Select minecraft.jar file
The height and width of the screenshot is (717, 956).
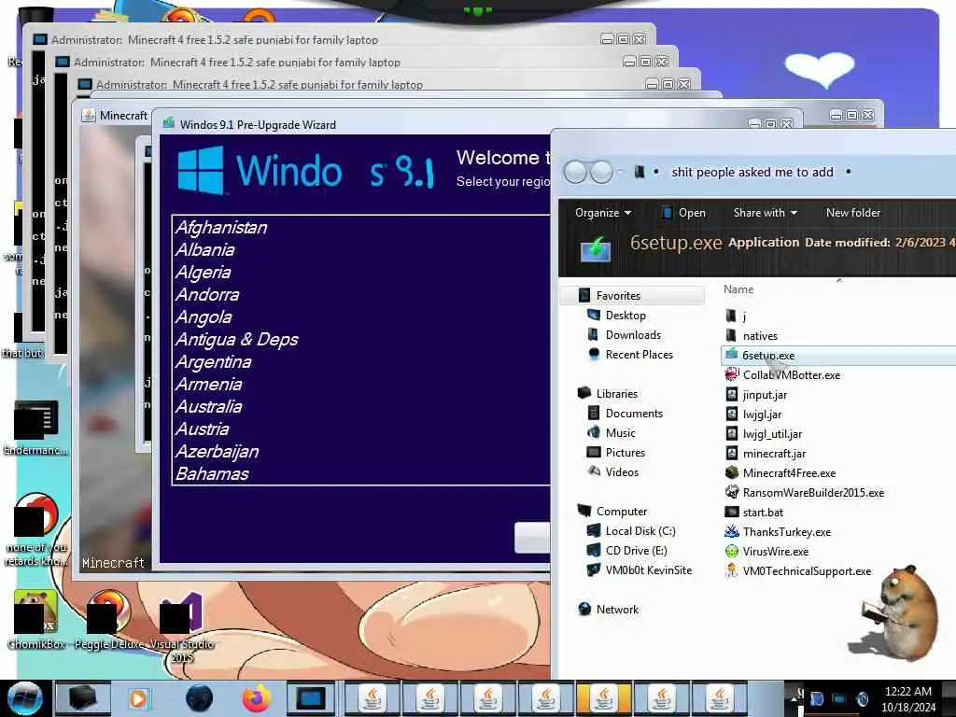tap(774, 453)
